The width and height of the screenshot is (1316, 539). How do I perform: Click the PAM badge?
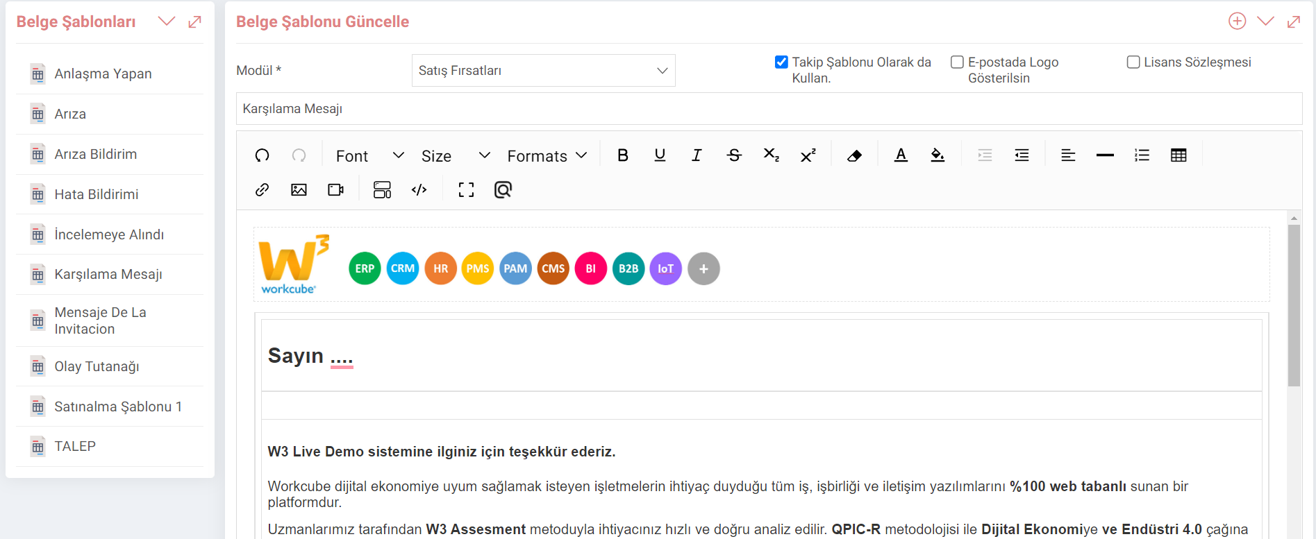tap(515, 268)
